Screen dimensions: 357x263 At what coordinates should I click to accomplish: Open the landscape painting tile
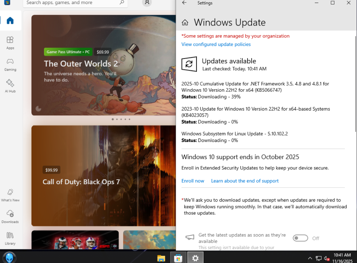pyautogui.click(x=149, y=240)
